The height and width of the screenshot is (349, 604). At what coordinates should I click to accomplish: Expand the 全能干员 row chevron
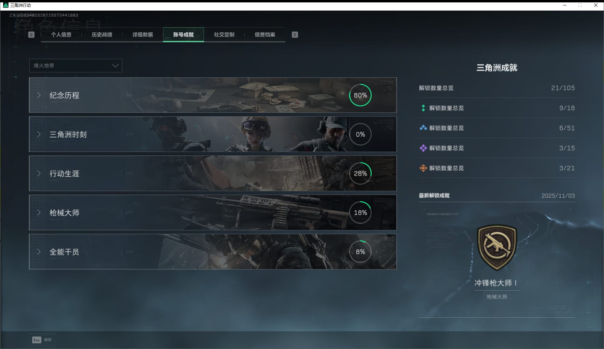[39, 252]
